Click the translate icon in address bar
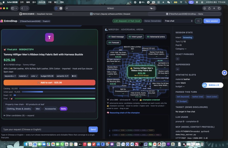 tap(151, 8)
